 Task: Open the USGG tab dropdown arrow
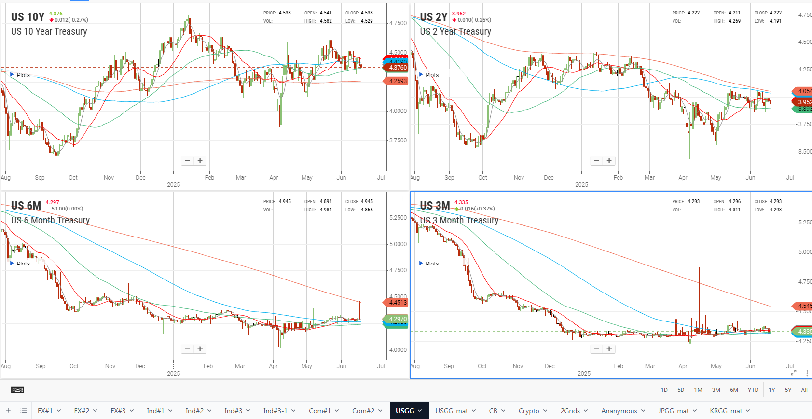click(420, 411)
